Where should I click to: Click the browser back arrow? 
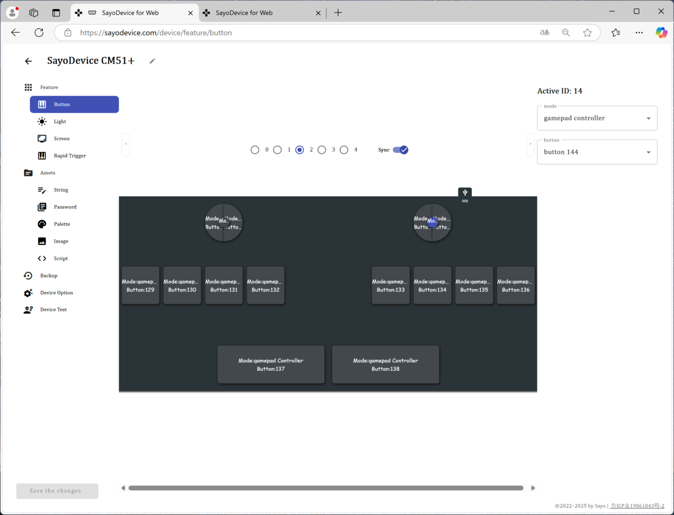point(15,33)
